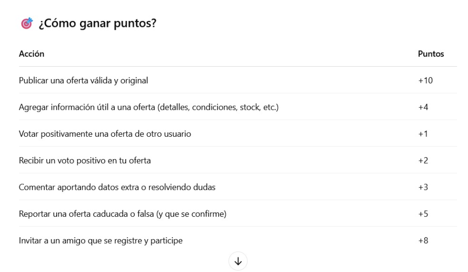
Task: Click the +4 points value
Action: point(423,107)
